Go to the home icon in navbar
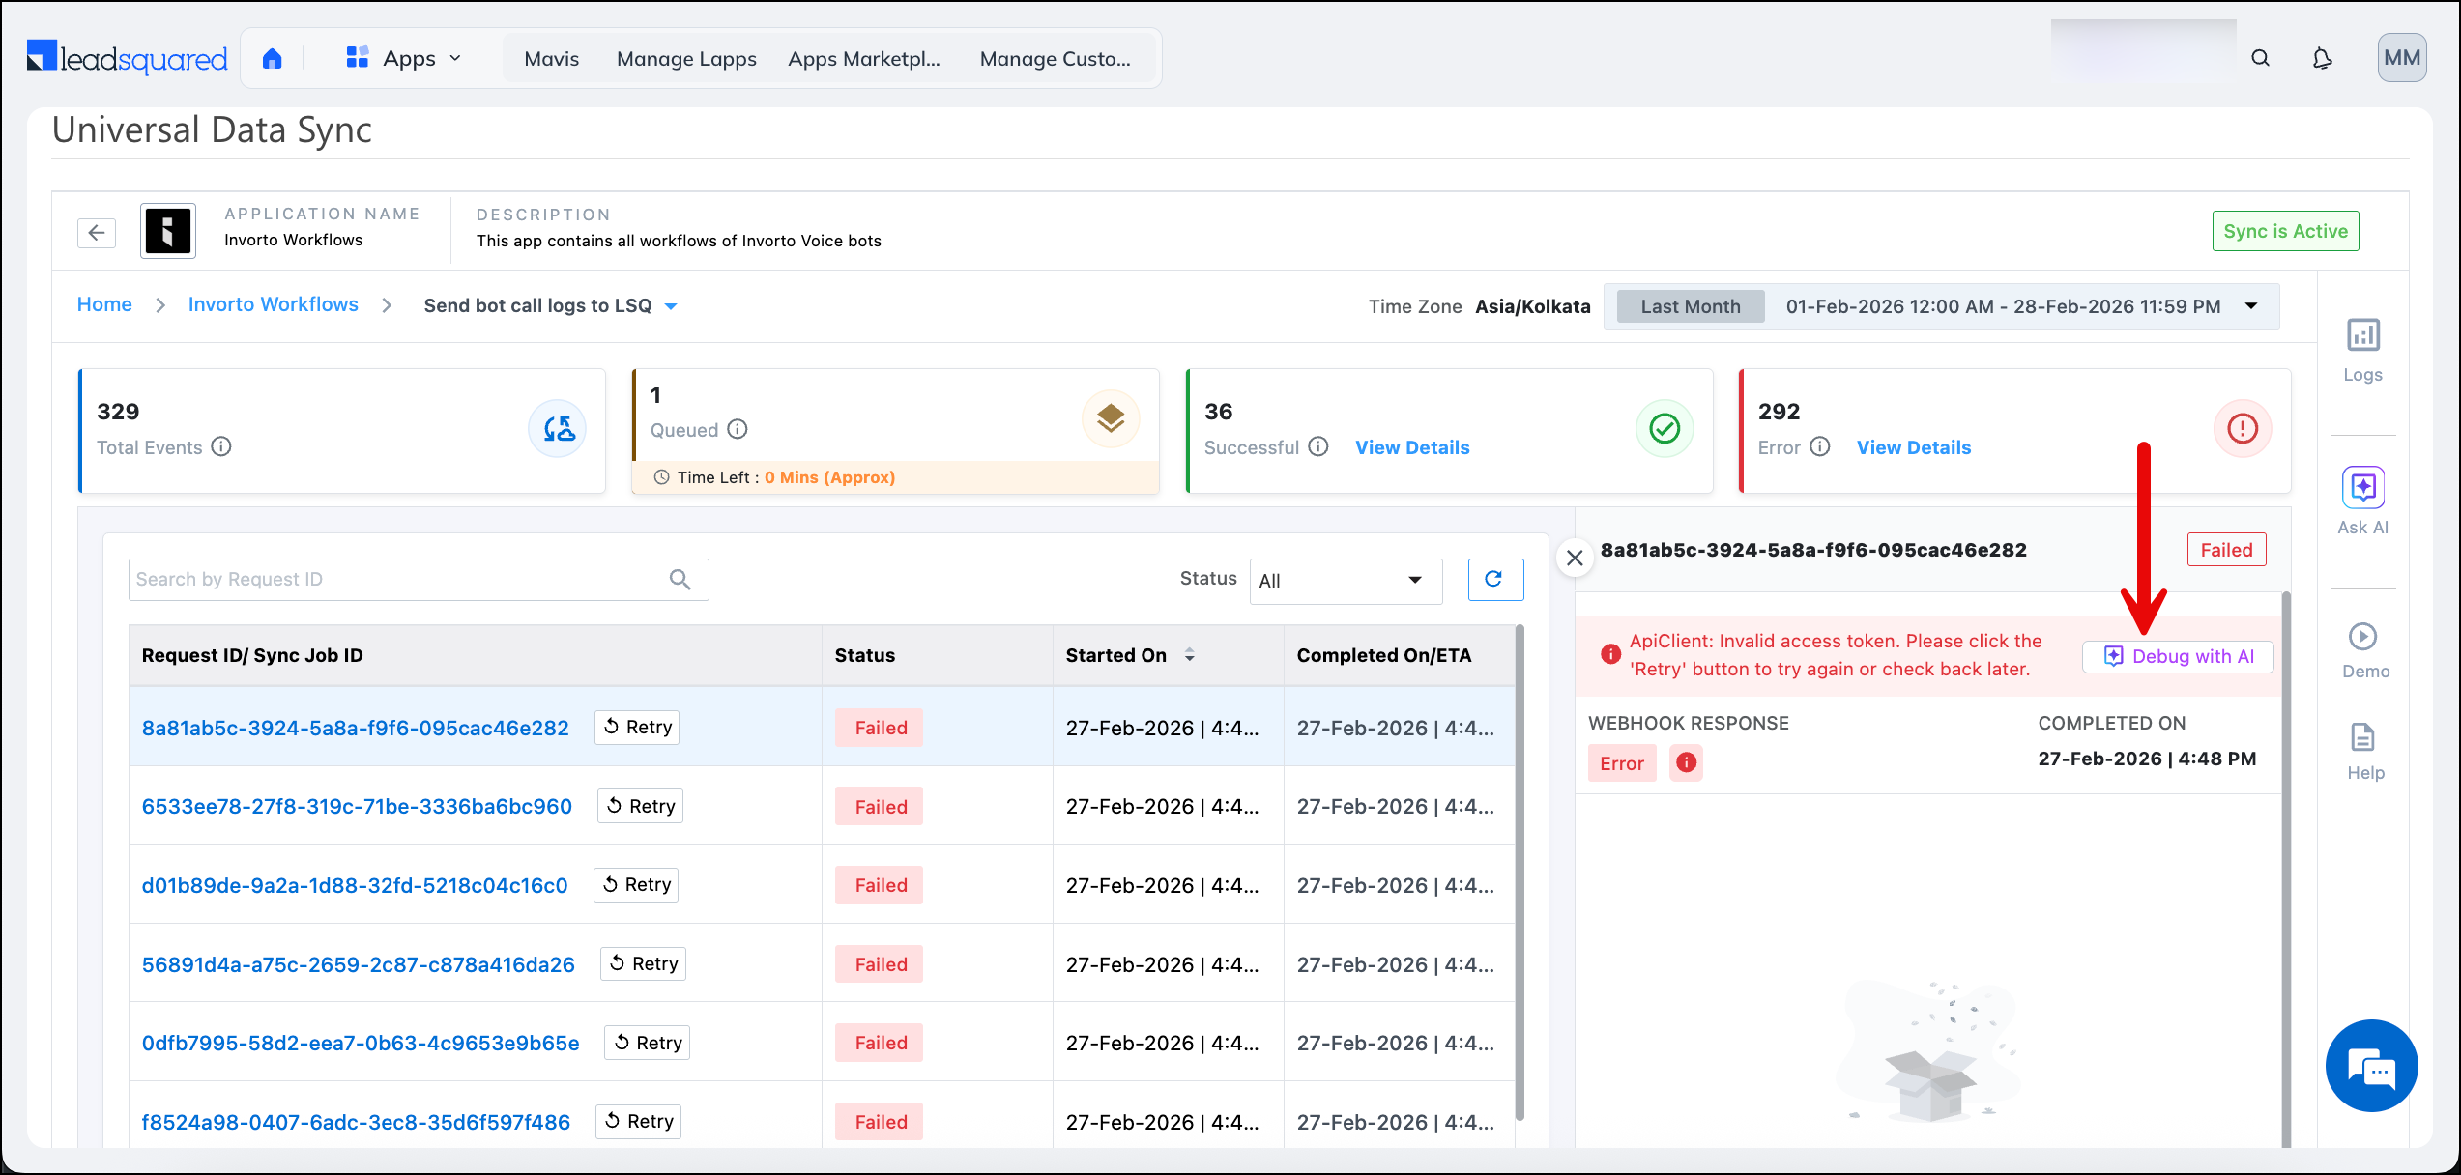Image resolution: width=2461 pixels, height=1175 pixels. coord(273,59)
